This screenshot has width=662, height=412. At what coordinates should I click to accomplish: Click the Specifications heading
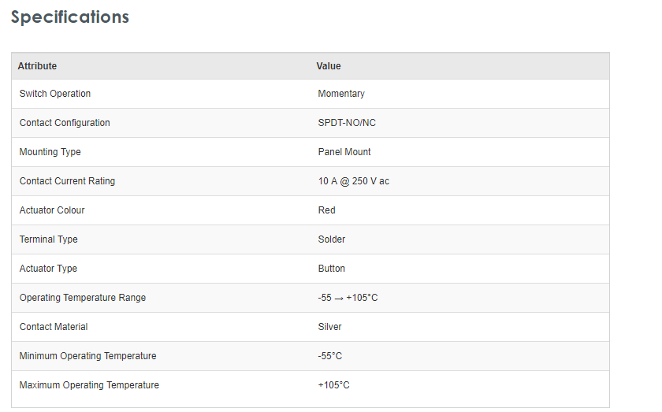tap(70, 17)
